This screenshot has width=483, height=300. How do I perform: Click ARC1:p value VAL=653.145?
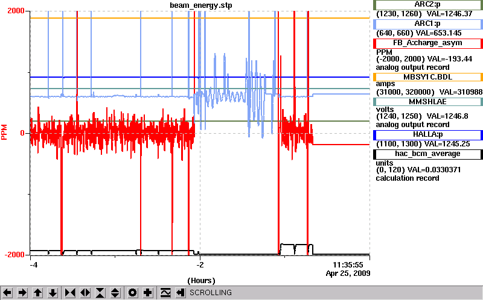click(x=439, y=33)
